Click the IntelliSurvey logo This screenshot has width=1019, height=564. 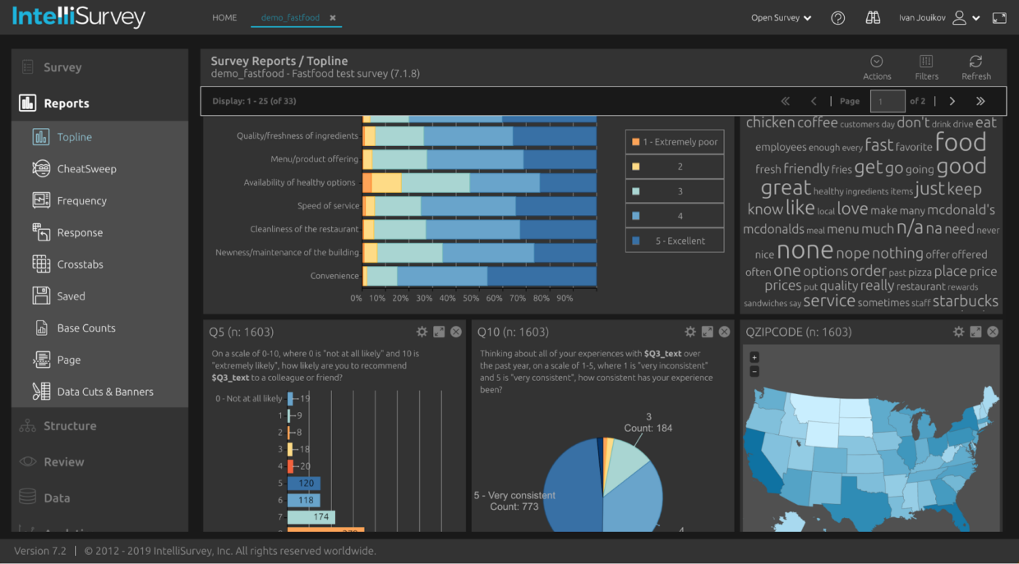coord(79,17)
